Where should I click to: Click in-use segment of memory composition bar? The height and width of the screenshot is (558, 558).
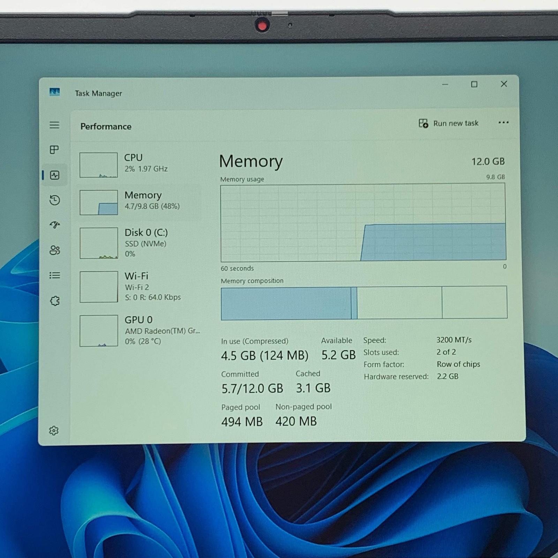(x=286, y=303)
